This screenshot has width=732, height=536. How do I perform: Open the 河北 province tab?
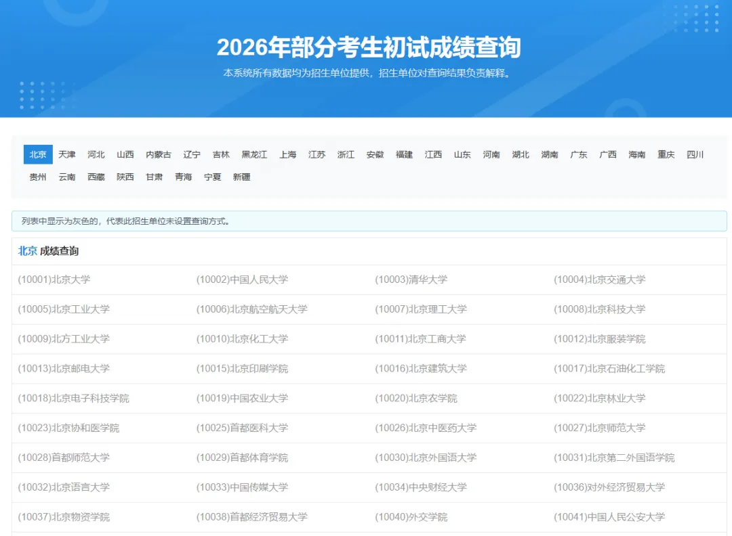[96, 154]
